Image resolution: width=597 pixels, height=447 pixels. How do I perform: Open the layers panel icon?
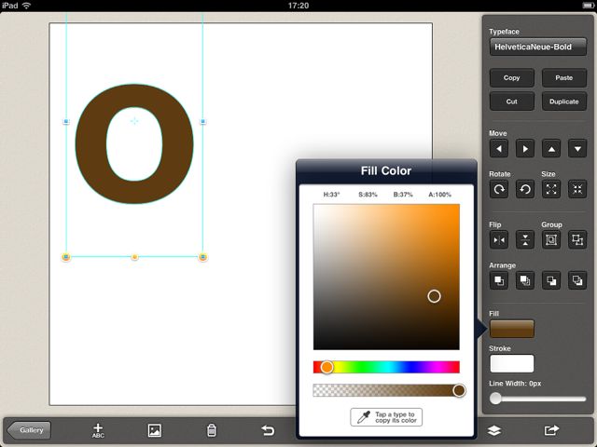[494, 430]
